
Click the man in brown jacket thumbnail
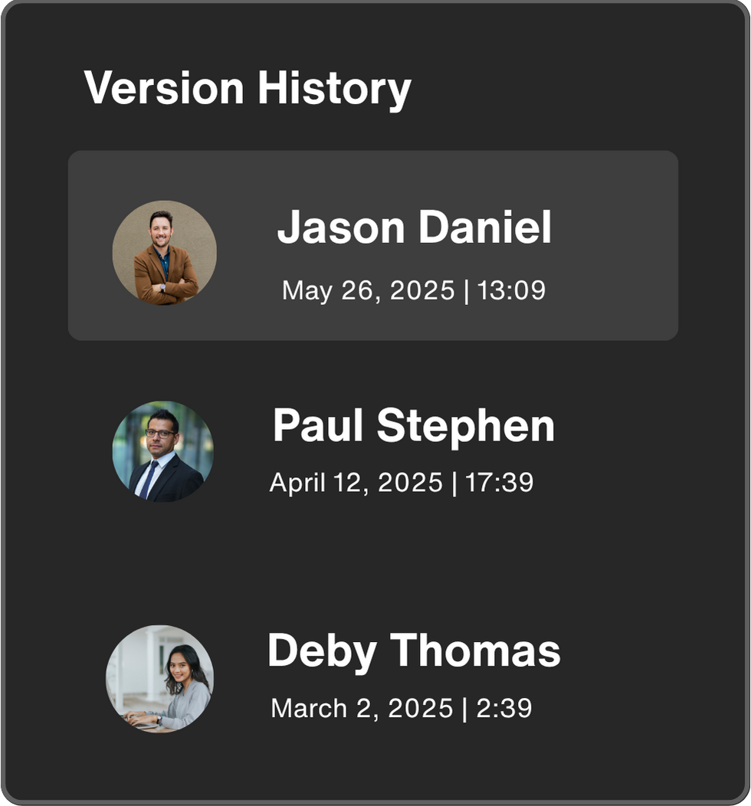pyautogui.click(x=164, y=253)
